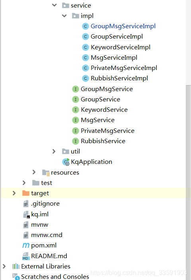This screenshot has width=191, height=280.
Task: Click the orange target folder icon
Action: pyautogui.click(x=26, y=193)
